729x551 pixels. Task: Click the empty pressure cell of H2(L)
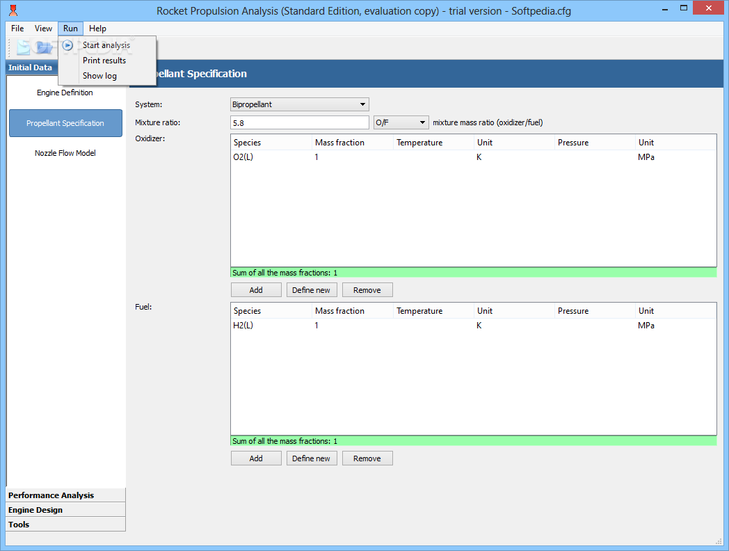click(595, 326)
